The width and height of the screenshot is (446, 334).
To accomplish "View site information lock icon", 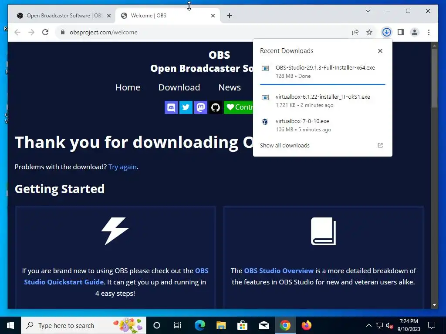I will [63, 32].
